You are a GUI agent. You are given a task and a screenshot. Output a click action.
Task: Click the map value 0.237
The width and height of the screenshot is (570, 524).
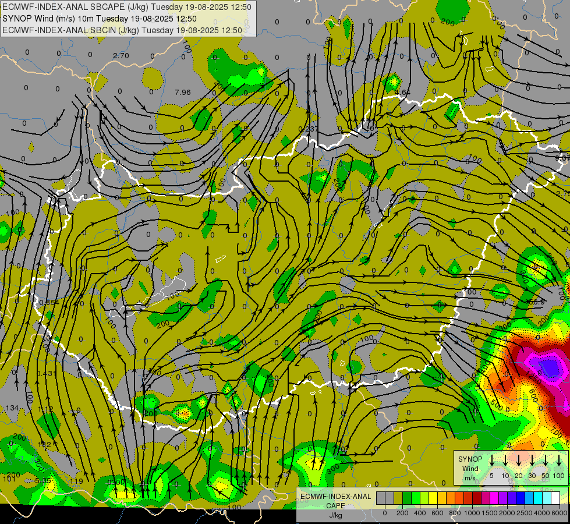coord(308,129)
